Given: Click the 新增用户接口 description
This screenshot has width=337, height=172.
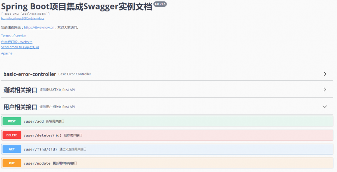Looking at the screenshot, I should pyautogui.click(x=55, y=121).
